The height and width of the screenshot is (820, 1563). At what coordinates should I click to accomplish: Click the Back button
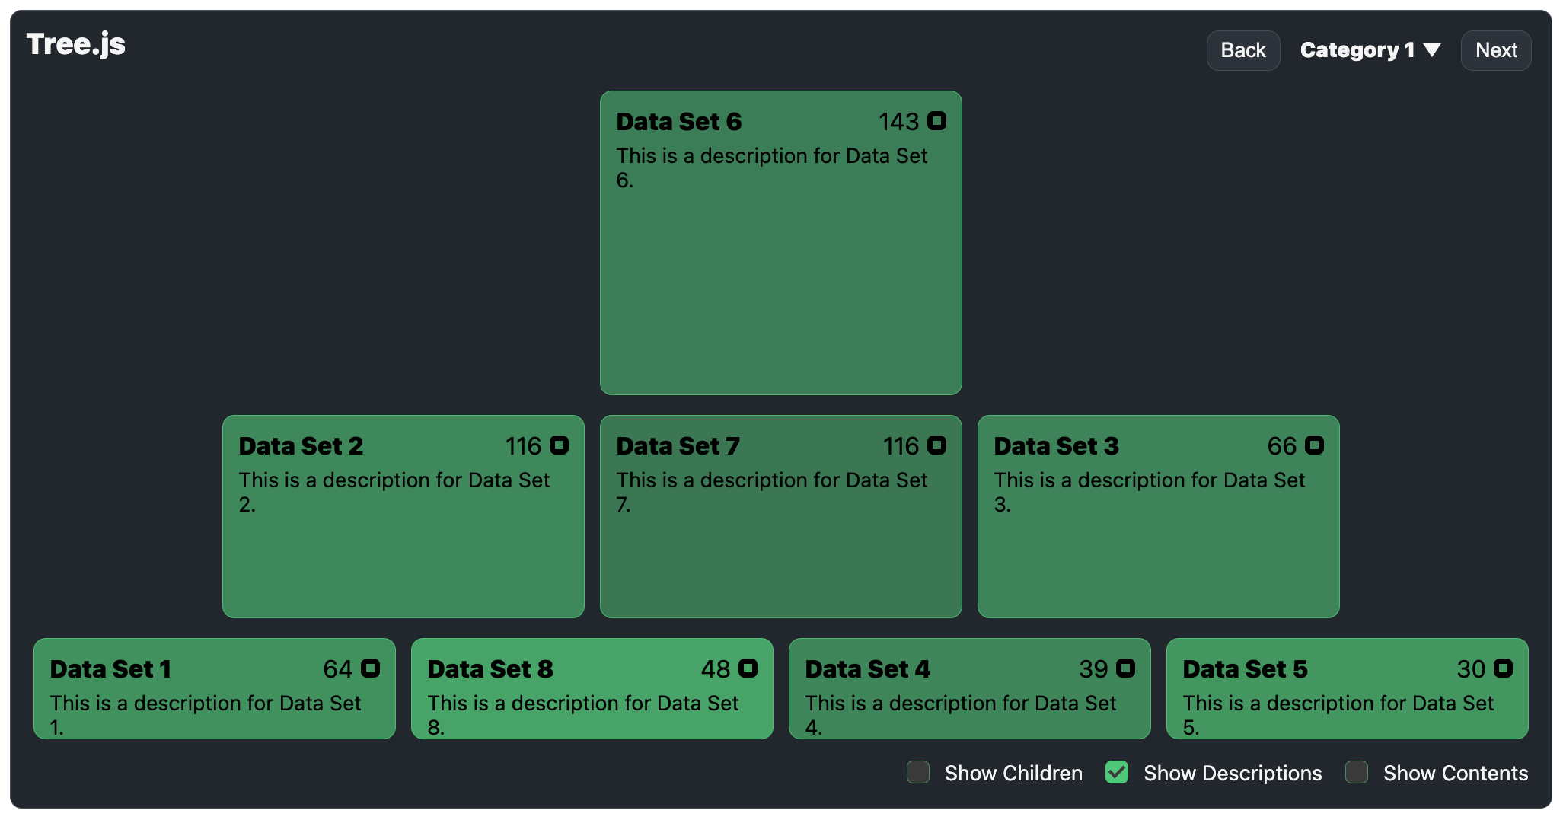(1242, 50)
